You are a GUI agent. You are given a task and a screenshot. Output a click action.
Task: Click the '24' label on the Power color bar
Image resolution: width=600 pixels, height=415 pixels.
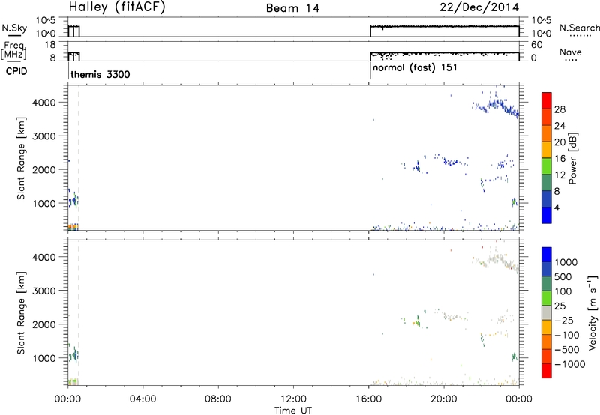click(x=559, y=126)
